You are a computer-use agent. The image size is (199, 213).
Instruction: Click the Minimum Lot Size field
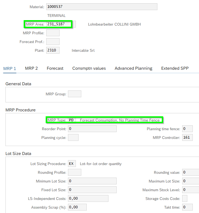coord(92,181)
